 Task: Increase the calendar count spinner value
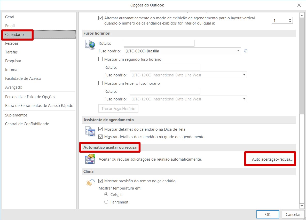(290, 19)
